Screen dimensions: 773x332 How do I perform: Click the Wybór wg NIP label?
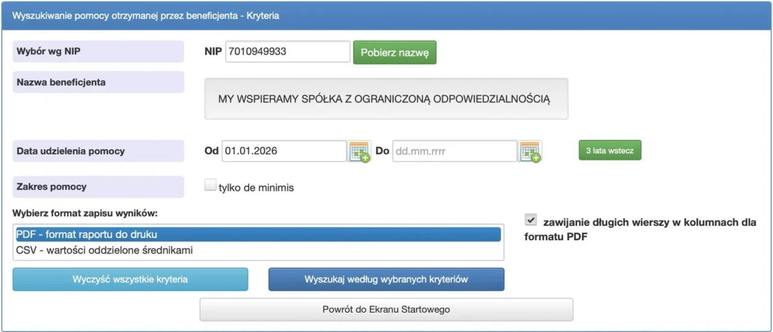click(98, 51)
